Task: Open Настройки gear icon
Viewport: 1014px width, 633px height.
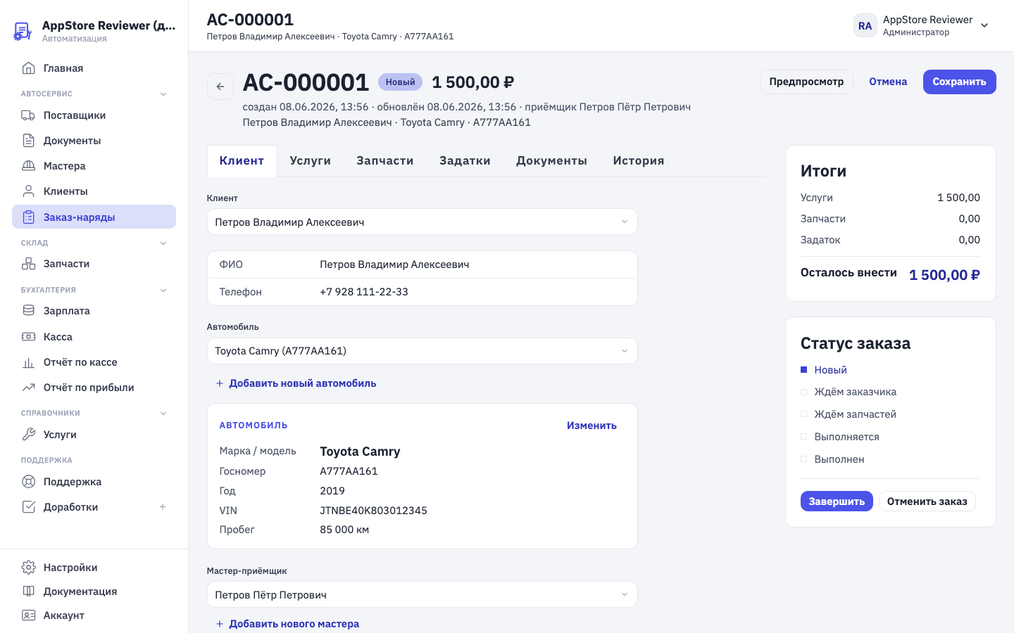Action: point(28,568)
